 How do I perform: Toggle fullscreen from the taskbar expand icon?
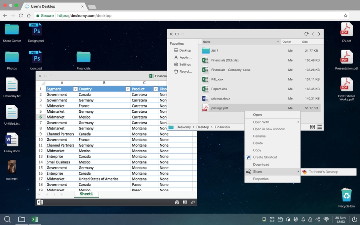click(272, 219)
